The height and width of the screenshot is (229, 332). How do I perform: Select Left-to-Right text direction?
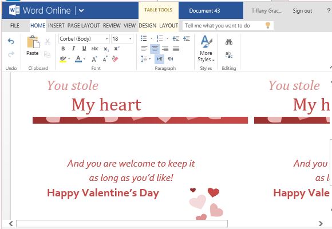[x=160, y=59]
